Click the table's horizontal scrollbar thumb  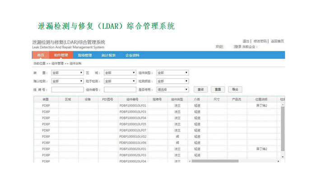tap(215, 161)
